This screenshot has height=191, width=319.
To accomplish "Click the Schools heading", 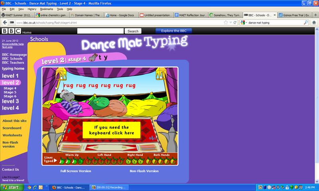I will tap(39, 39).
